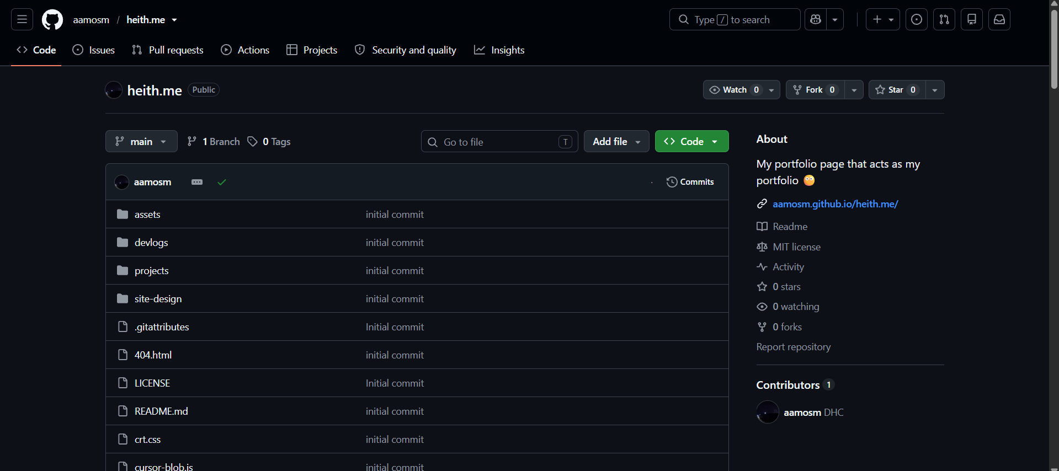Open the assets folder
This screenshot has width=1059, height=471.
tap(147, 214)
